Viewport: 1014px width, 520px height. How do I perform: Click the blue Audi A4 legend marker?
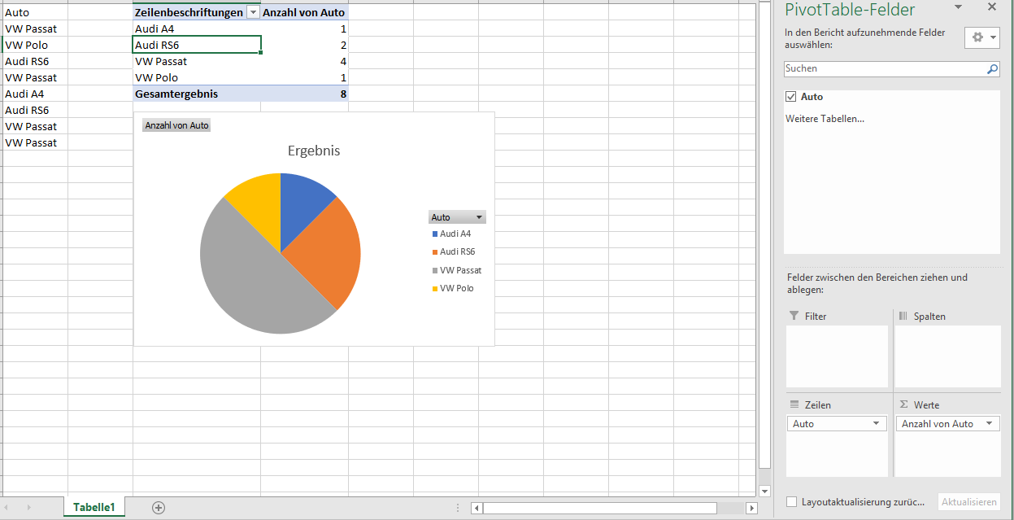pos(435,234)
